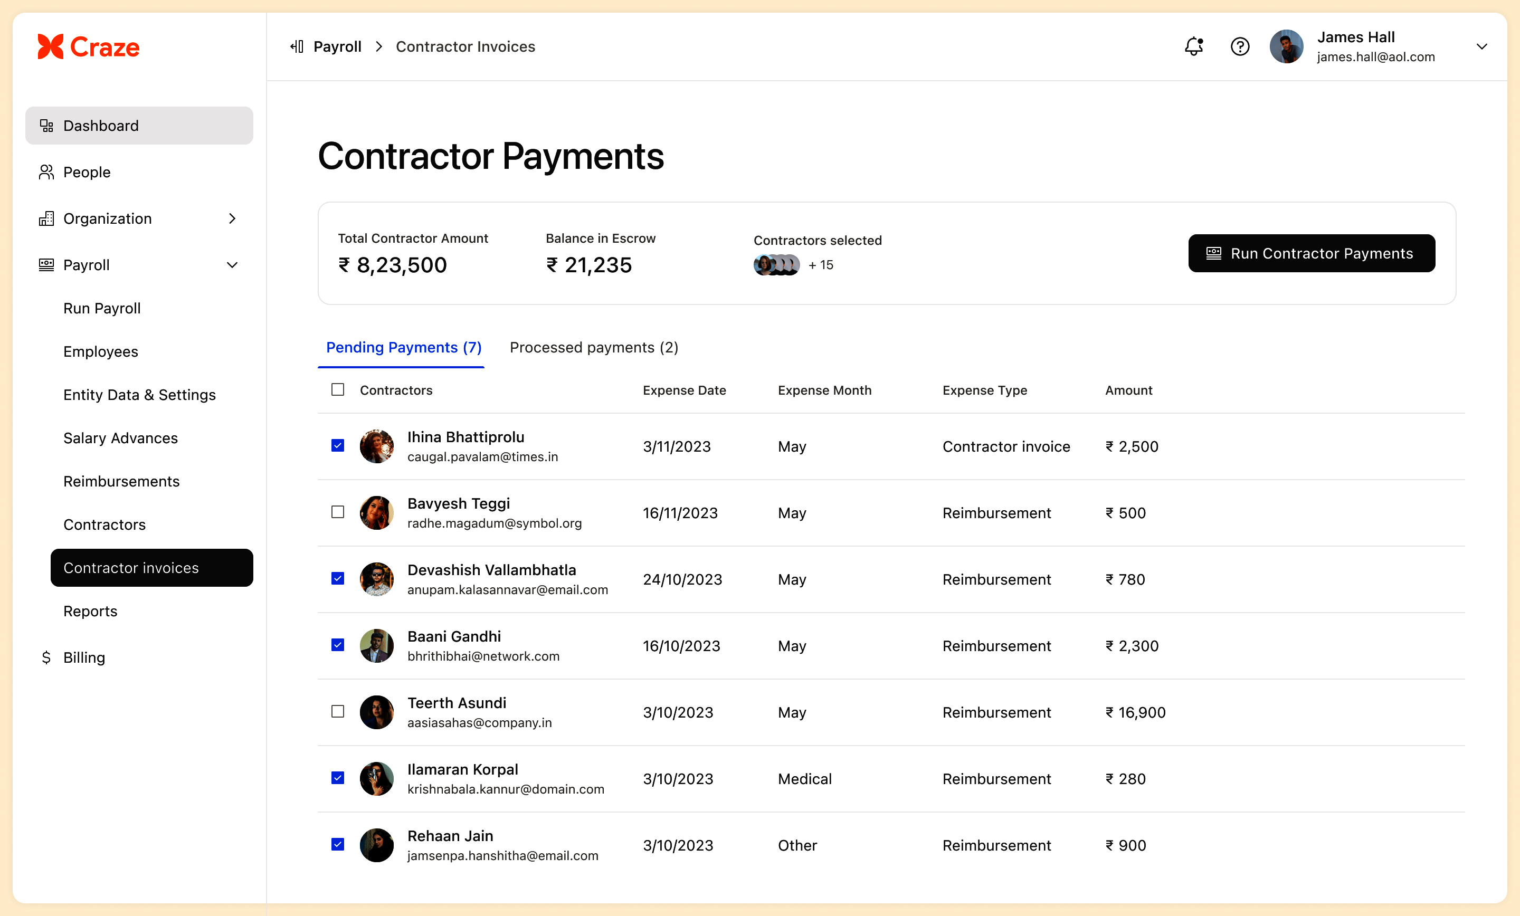Click Baani Gandhi's profile avatar

(376, 645)
